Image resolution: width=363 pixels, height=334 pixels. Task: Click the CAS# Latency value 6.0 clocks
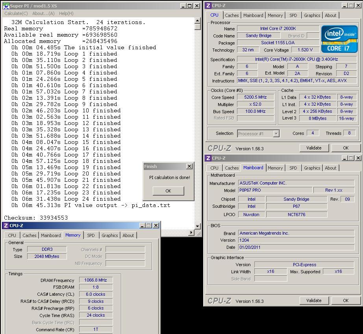[96, 294]
